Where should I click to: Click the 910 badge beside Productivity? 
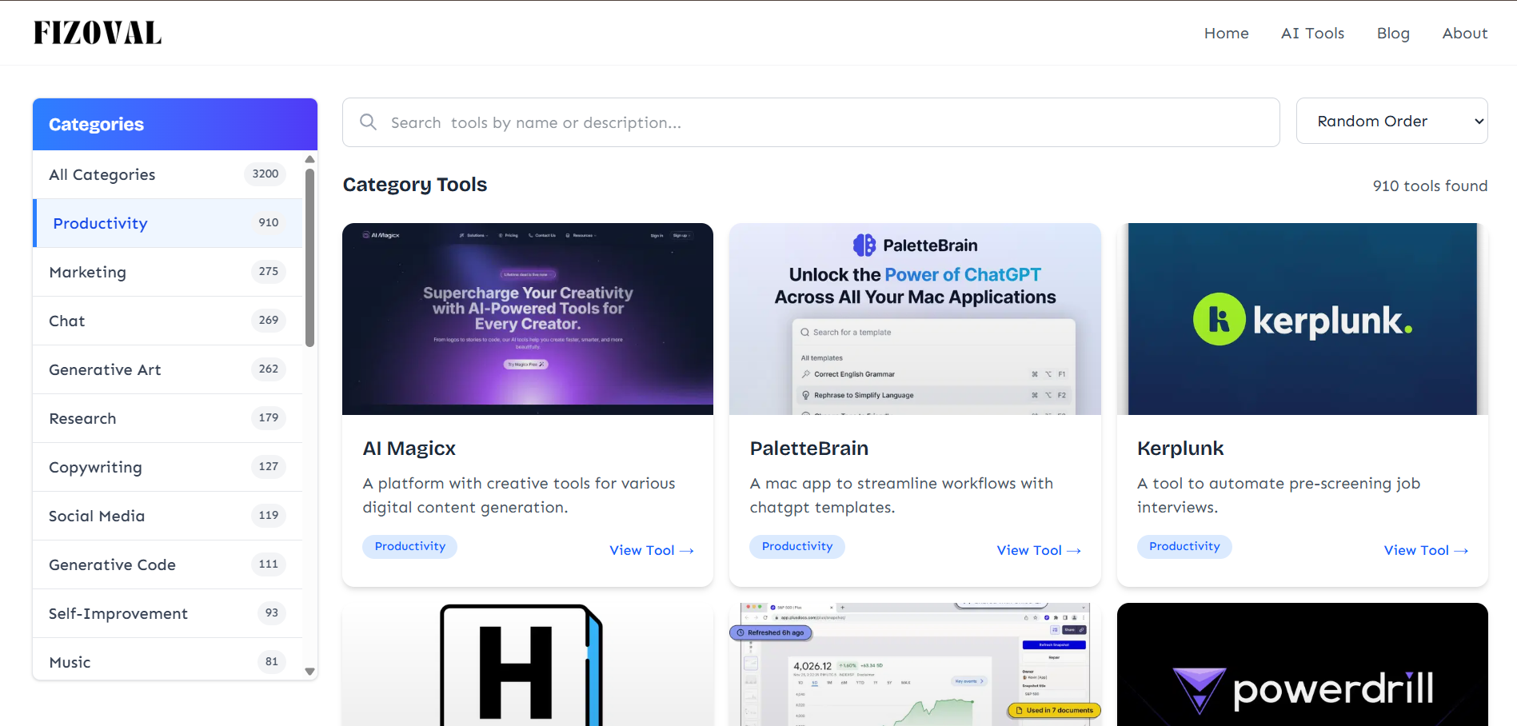click(x=269, y=222)
